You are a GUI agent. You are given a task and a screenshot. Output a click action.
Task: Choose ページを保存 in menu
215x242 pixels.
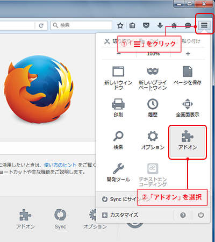tap(188, 75)
